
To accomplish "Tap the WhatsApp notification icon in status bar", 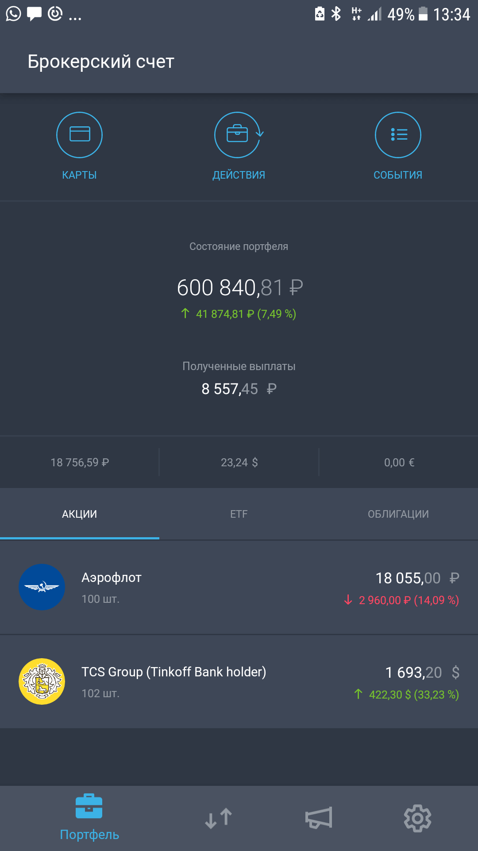I will click(13, 14).
